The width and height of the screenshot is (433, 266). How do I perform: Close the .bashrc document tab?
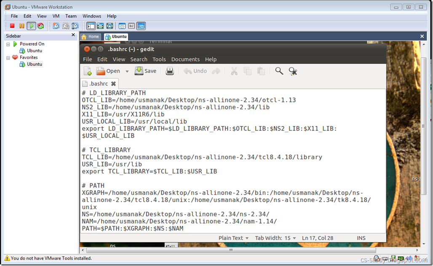tap(113, 84)
